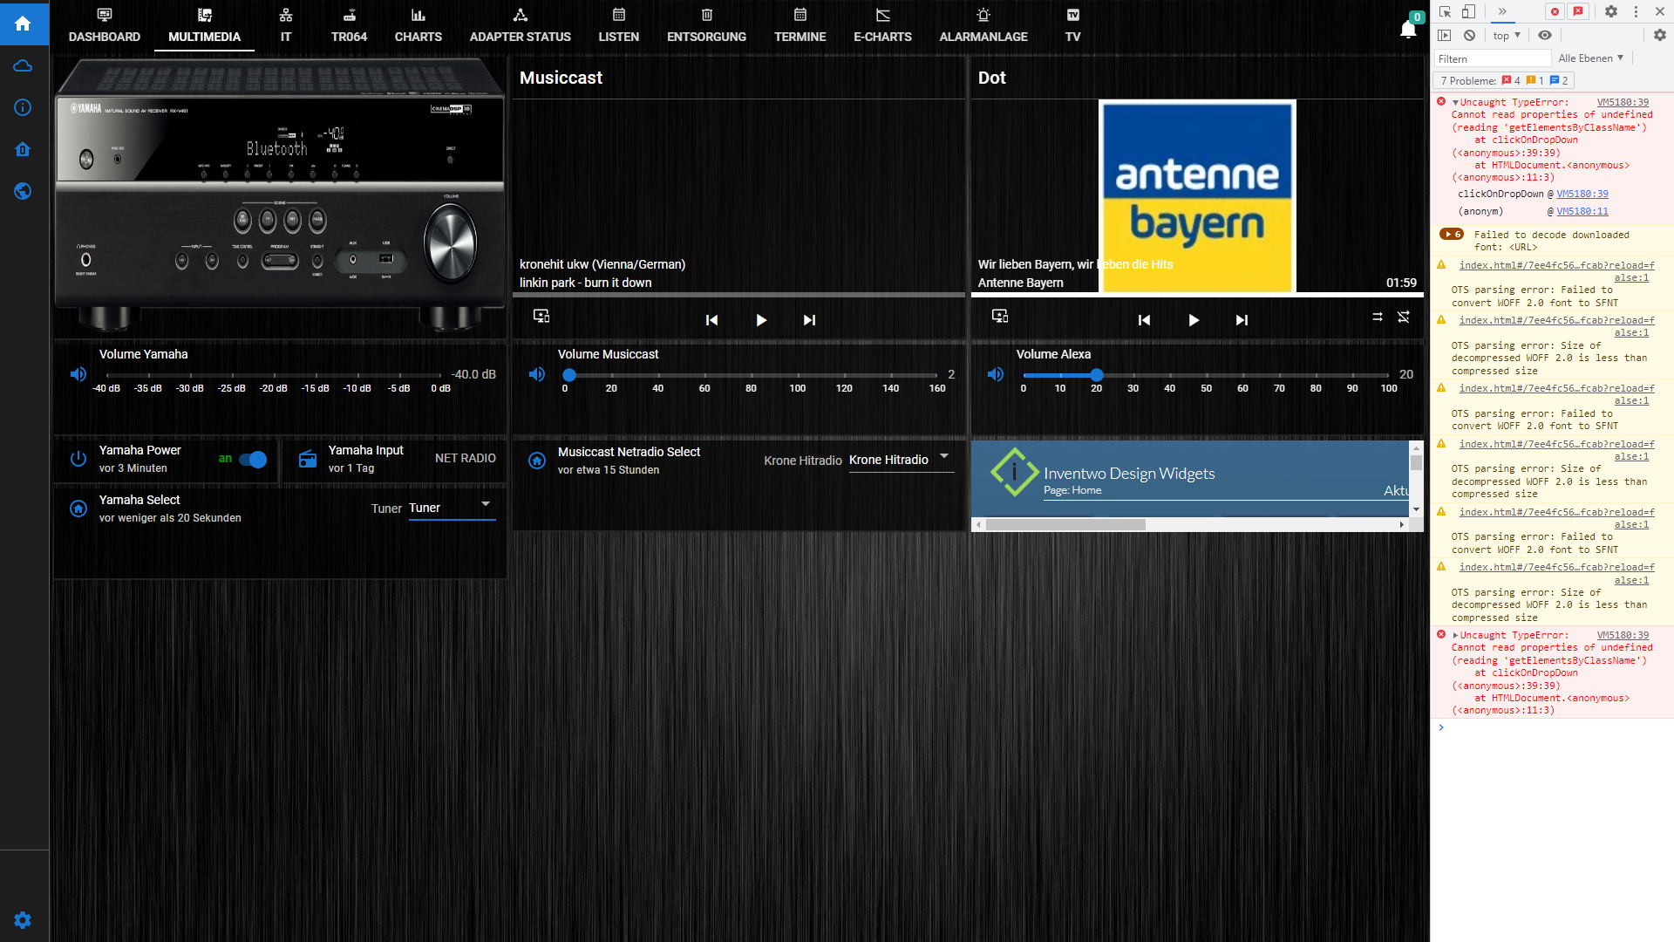Image resolution: width=1674 pixels, height=942 pixels.
Task: Select the DevTools inspect element icon
Action: (x=1446, y=11)
